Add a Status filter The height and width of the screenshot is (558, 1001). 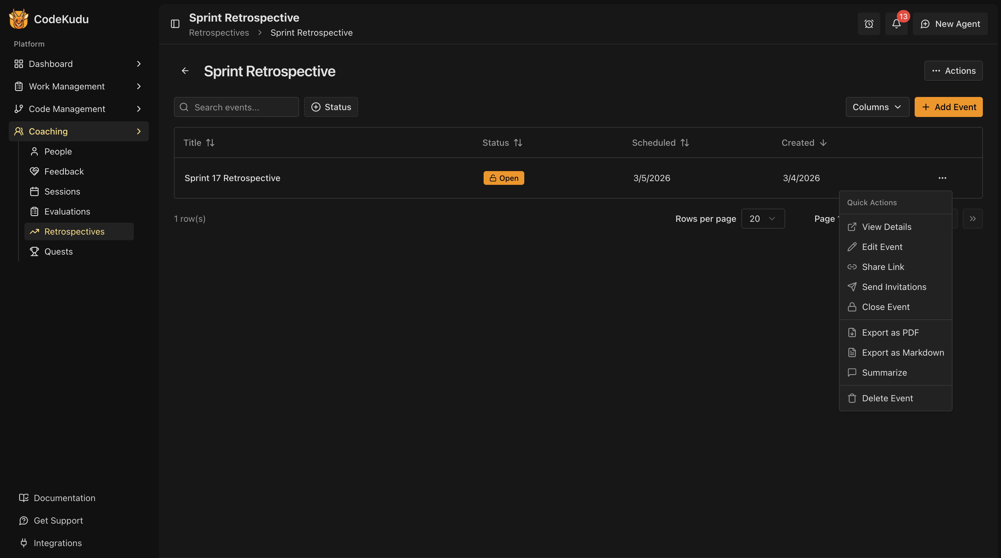point(331,107)
